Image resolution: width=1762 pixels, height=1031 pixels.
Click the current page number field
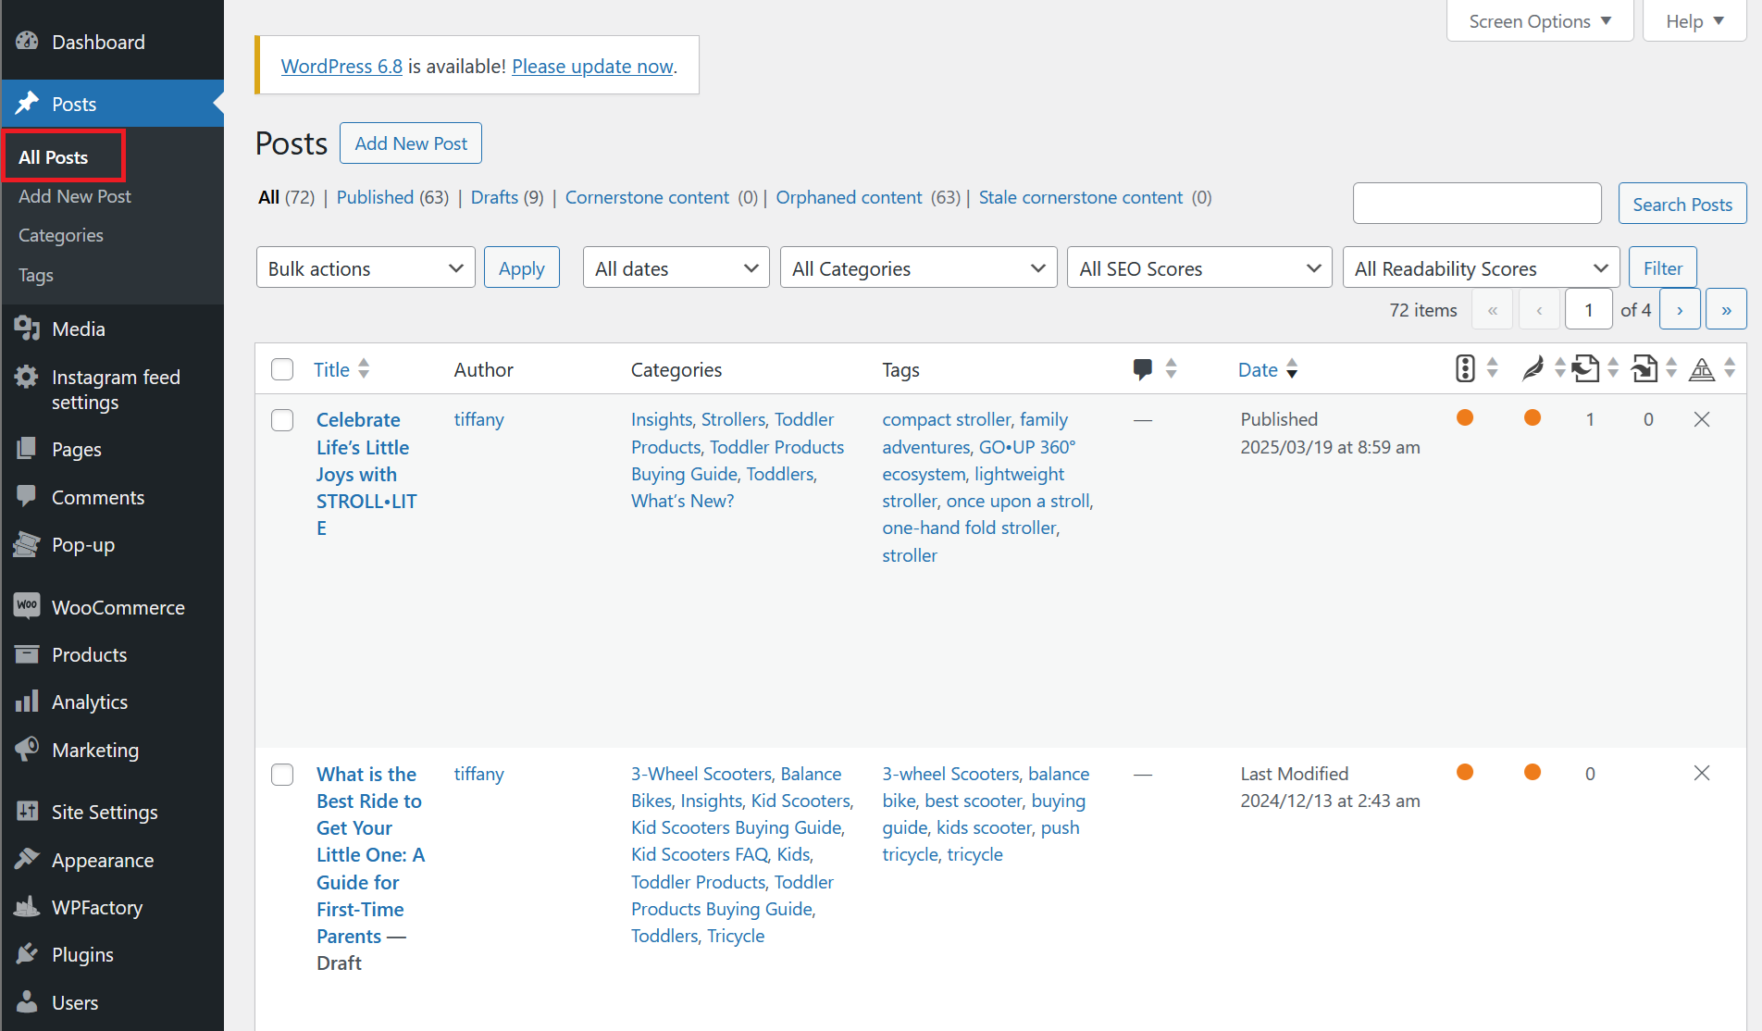click(1589, 309)
